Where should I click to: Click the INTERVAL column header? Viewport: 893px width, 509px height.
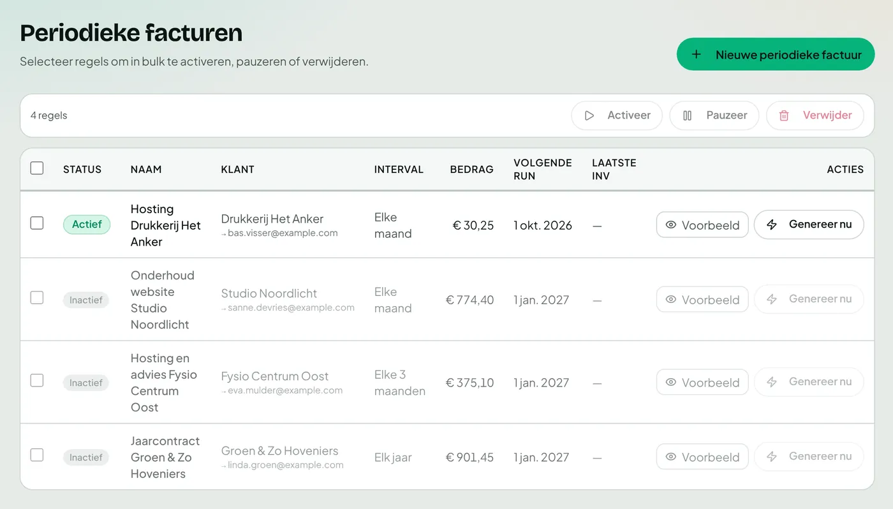399,170
